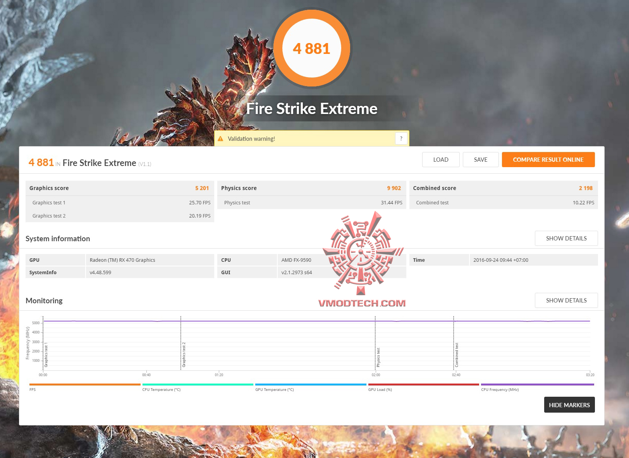Click the SAVE button
The width and height of the screenshot is (629, 458).
481,159
